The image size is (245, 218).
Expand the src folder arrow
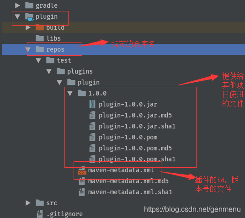28,203
